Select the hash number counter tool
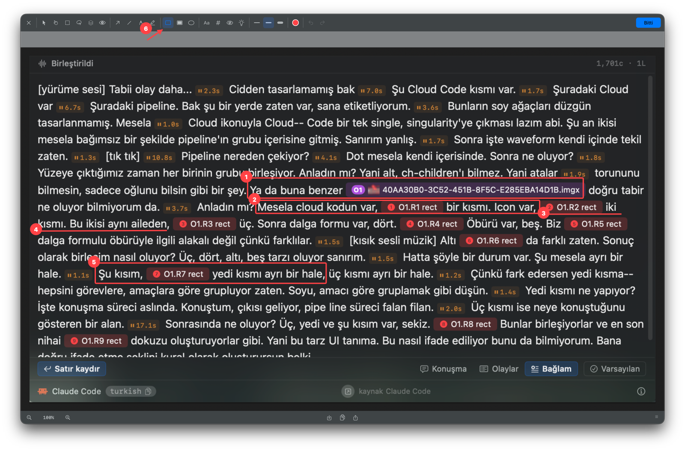This screenshot has height=451, width=685. (218, 23)
